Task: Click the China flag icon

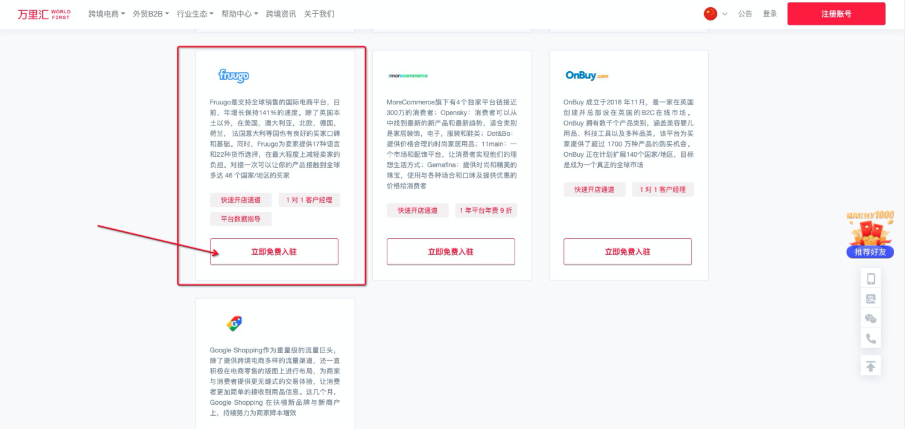Action: click(x=710, y=13)
